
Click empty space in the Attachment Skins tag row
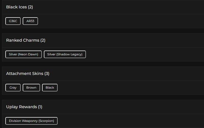[127, 88]
